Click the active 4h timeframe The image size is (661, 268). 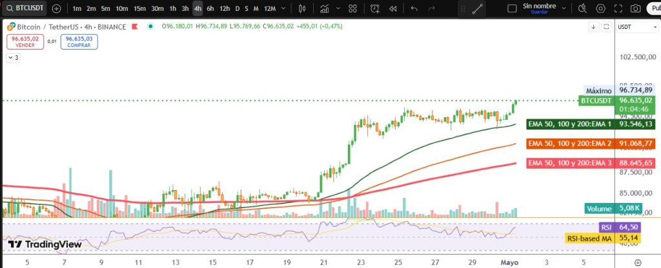click(198, 8)
